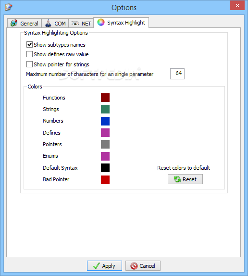The image size is (248, 276).
Task: Open the COM tab
Action: 55,23
